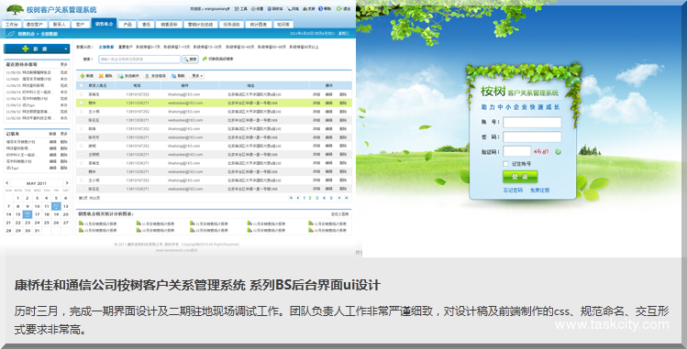Click the gear settings icon in top bar

point(253,9)
